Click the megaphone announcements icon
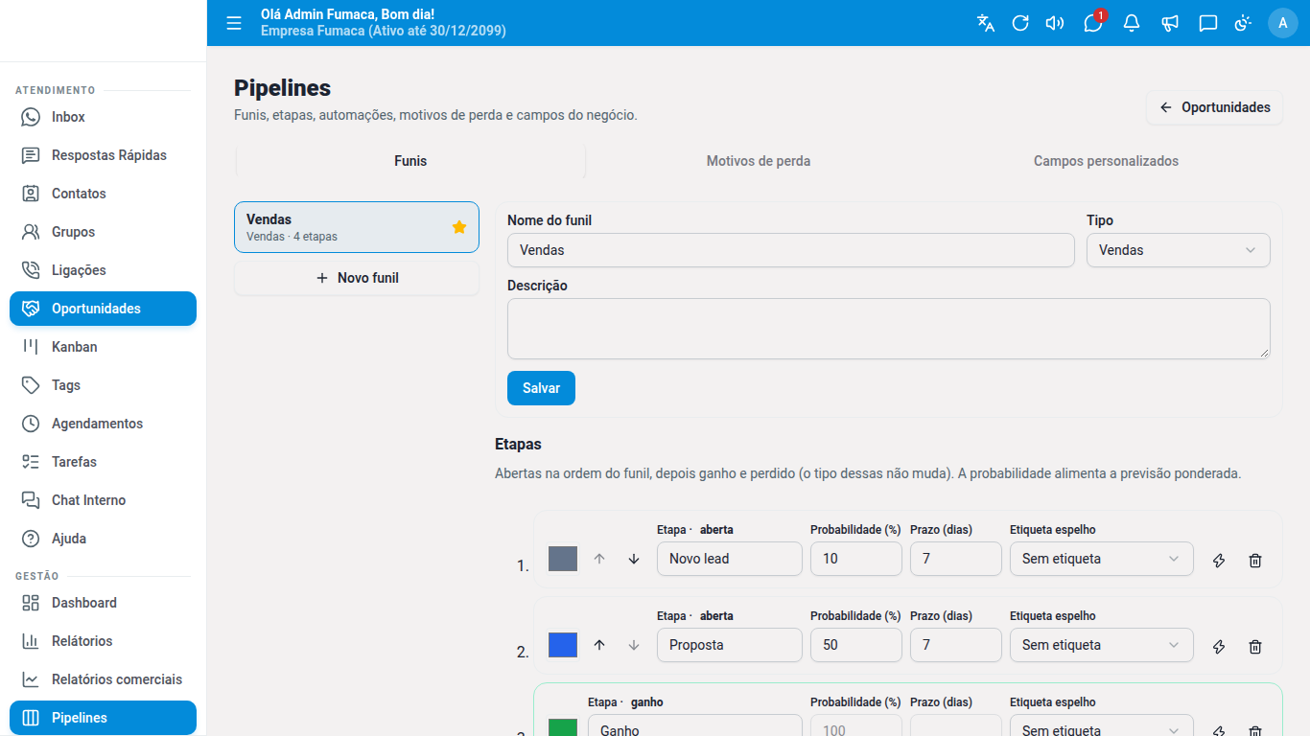Viewport: 1310px width, 736px height. 1170,23
